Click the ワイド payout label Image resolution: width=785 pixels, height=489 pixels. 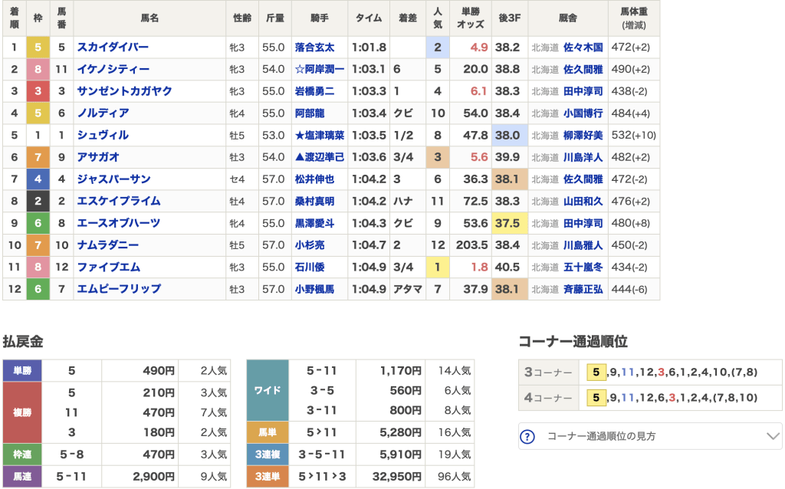click(268, 390)
